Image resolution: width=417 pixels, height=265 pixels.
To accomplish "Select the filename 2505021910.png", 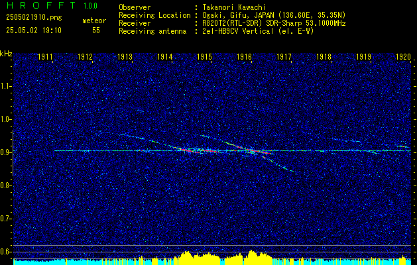I will 34,17.
